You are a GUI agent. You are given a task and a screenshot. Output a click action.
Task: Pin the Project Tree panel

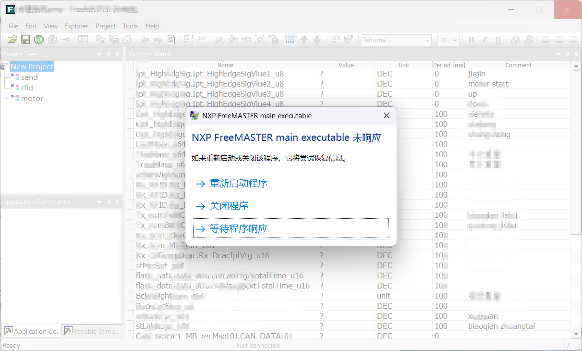(108, 54)
